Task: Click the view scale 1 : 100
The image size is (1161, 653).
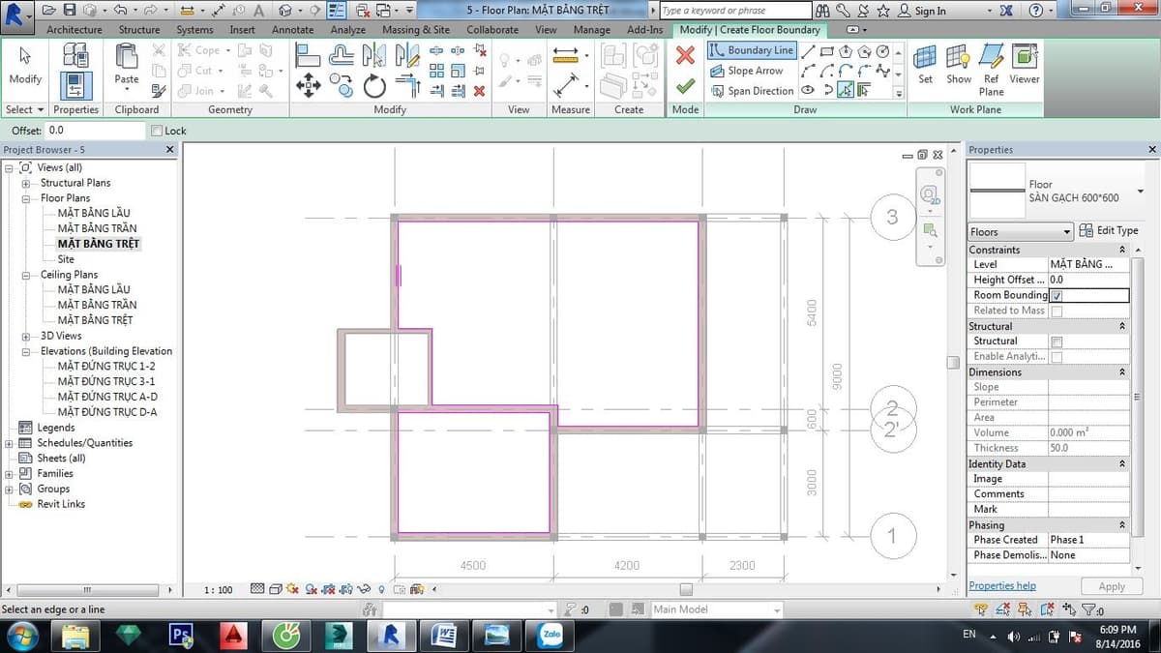Action: tap(219, 589)
